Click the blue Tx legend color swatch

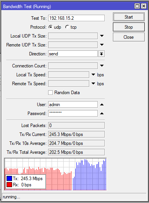pos(9,179)
